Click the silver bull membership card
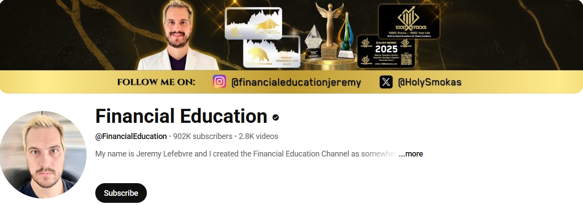 (x=253, y=23)
